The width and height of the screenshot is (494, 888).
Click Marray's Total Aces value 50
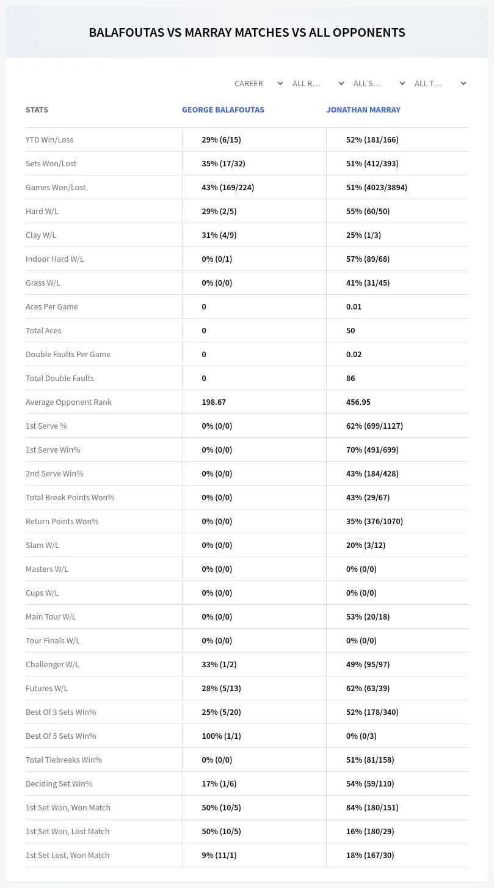pyautogui.click(x=351, y=330)
